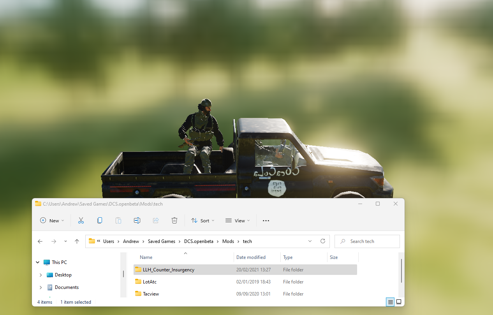Click Andrew in the address breadcrumb

131,241
